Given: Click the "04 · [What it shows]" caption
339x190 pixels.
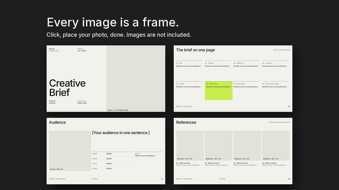Looking at the screenshot, I should tap(270, 163).
